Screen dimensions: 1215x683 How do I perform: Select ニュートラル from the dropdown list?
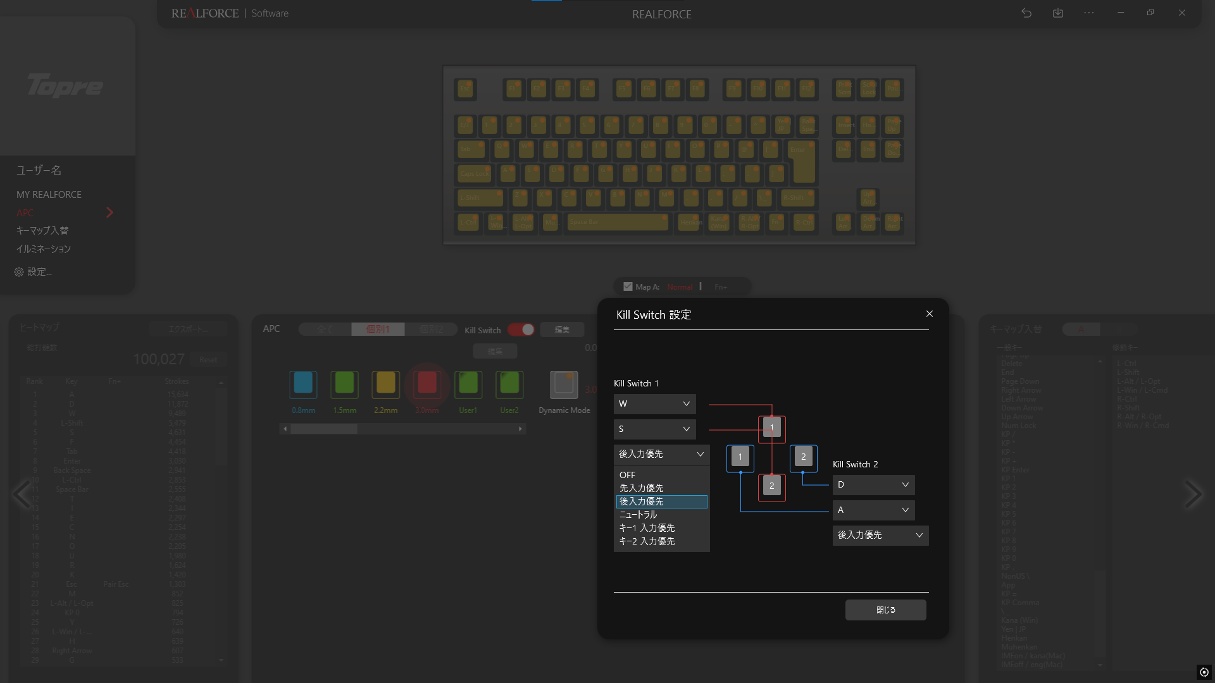(639, 515)
